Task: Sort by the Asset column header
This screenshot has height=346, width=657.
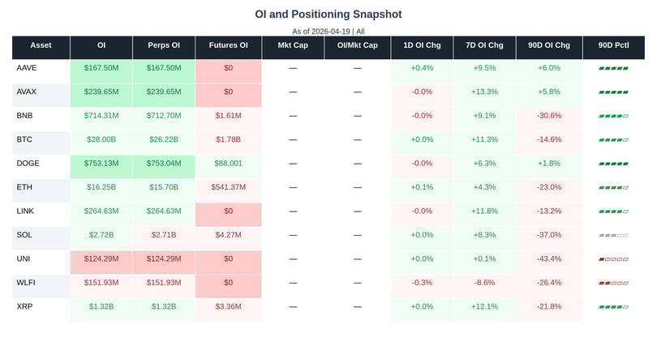Action: coord(41,46)
